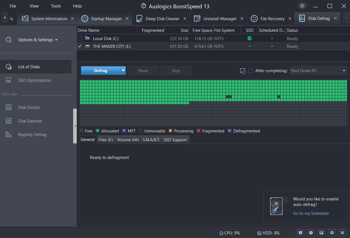350x238 pixels.
Task: Open the Defrag button dropdown arrow
Action: (x=123, y=70)
